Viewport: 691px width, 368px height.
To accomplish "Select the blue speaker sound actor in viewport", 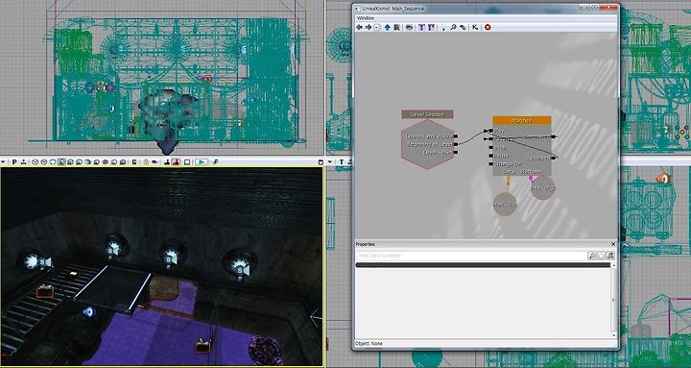I will point(89,312).
